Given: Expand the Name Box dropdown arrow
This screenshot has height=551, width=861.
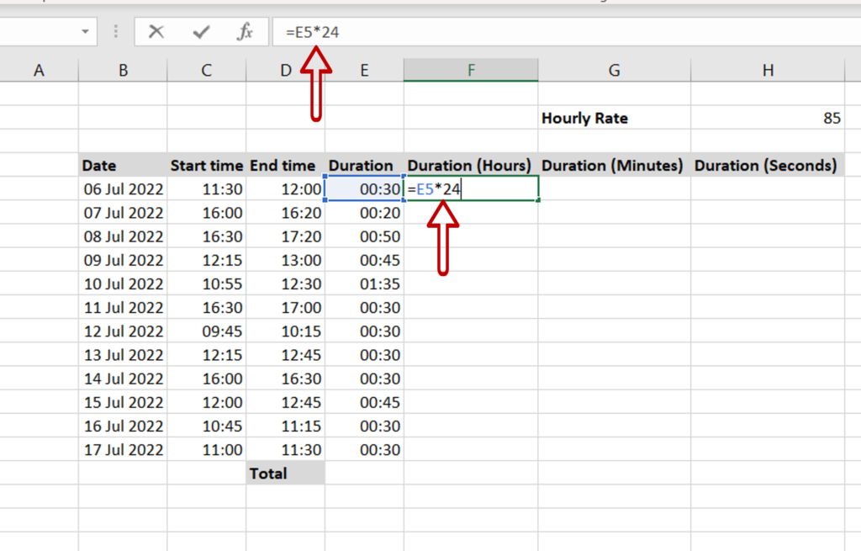Looking at the screenshot, I should tap(85, 31).
